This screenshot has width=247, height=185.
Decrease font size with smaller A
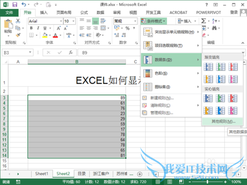coord(66,28)
